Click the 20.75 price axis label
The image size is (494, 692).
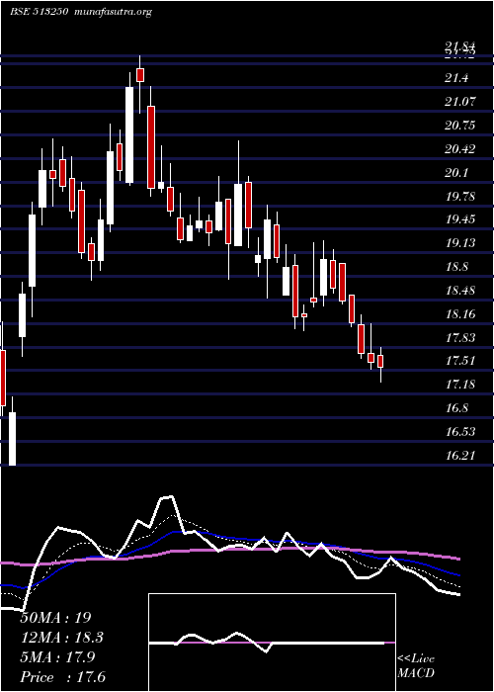point(460,126)
